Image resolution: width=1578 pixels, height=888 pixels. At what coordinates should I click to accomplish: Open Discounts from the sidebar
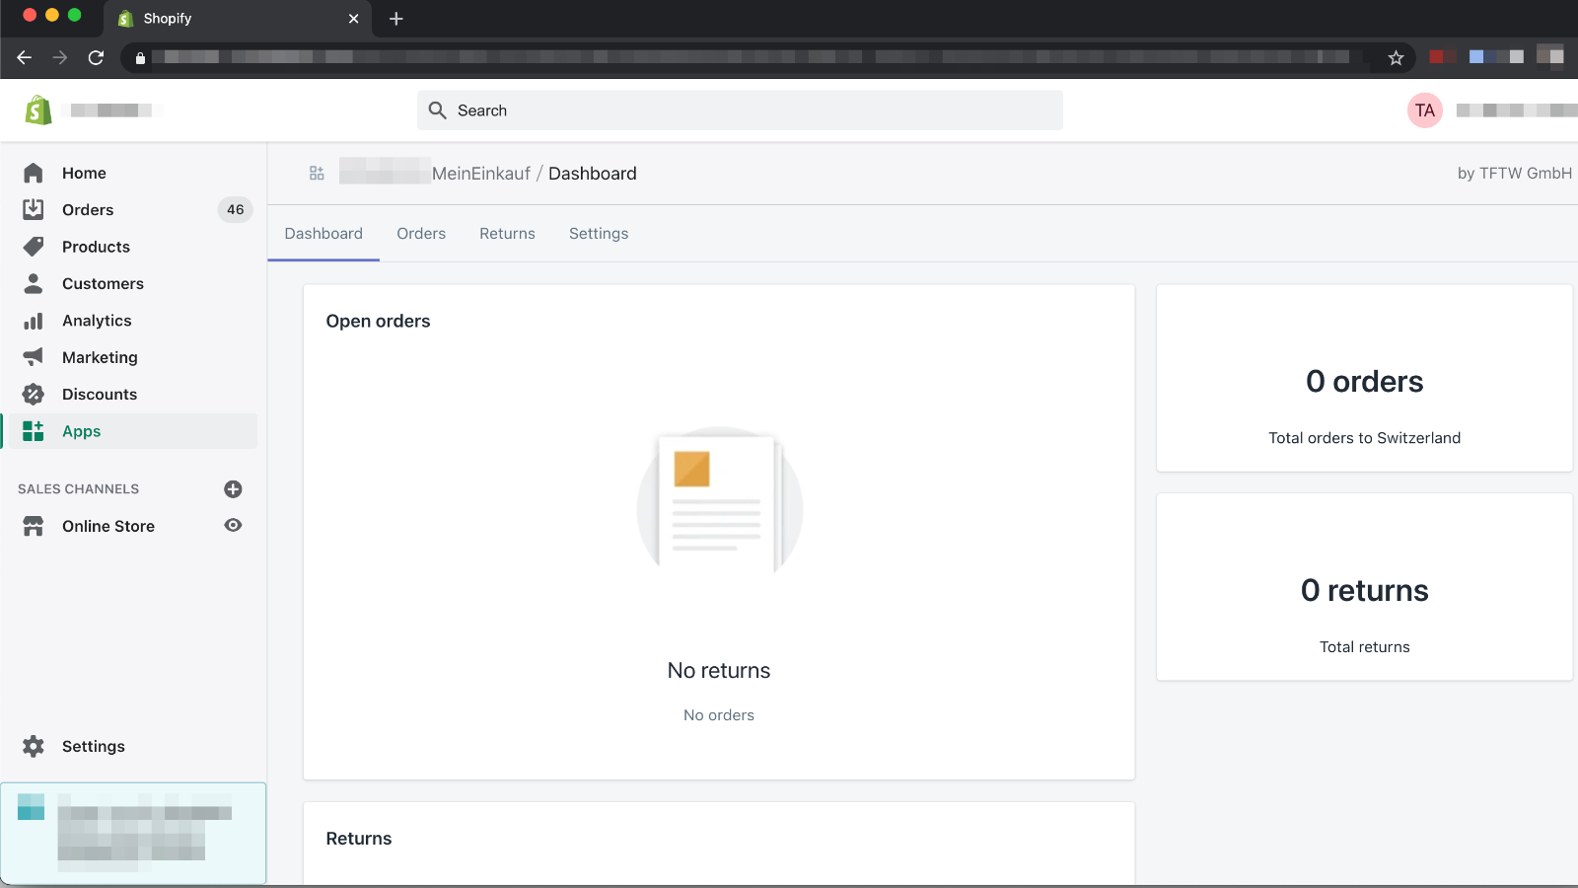coord(100,395)
